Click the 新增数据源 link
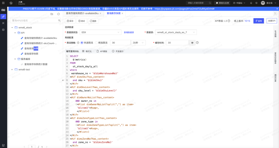 pos(129,32)
